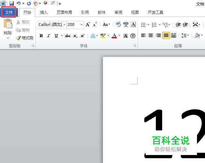Click shading paint bucket
The height and width of the screenshot is (163, 205).
[197, 35]
